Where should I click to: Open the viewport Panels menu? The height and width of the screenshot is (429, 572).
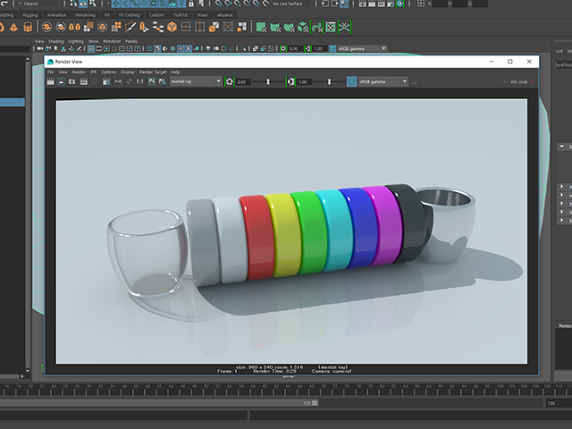point(131,41)
